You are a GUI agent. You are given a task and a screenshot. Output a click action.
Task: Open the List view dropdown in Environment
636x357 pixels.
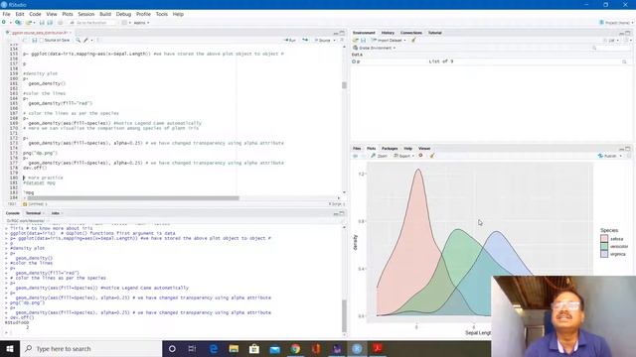611,40
